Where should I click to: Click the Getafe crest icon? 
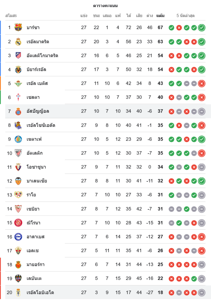click(18, 139)
